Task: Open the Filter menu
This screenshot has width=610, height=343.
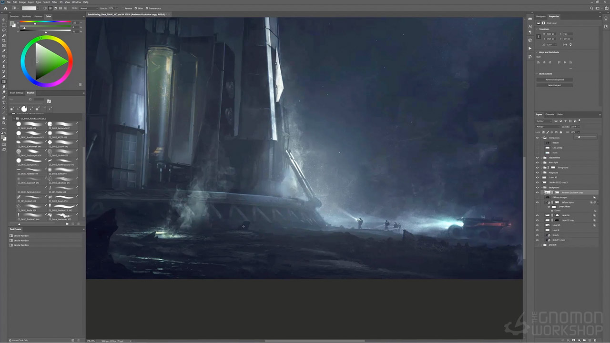Action: point(54,2)
